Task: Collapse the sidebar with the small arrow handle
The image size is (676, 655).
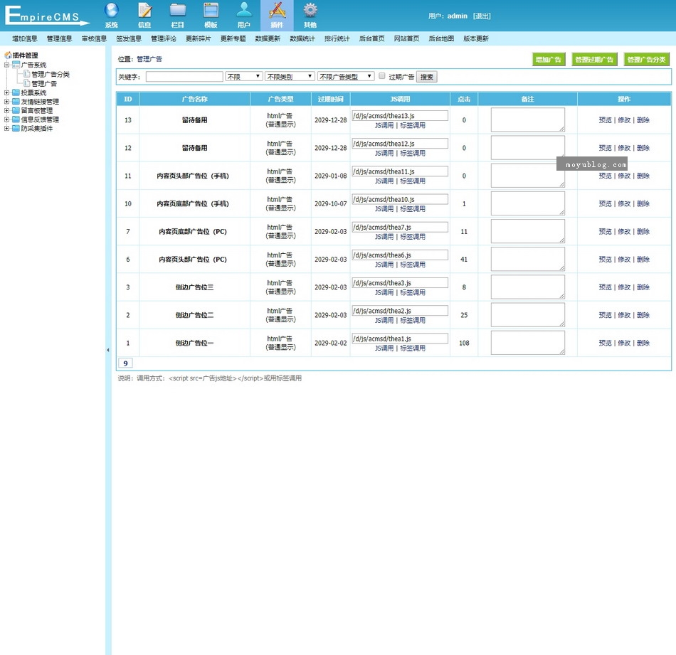Action: [107, 350]
